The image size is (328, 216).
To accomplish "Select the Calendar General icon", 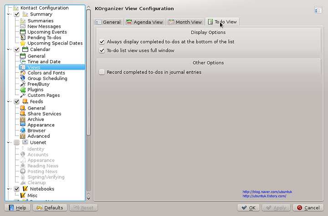I will (23, 56).
